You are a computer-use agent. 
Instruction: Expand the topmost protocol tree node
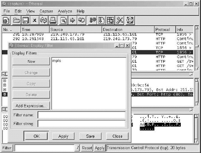pyautogui.click(x=5, y=81)
